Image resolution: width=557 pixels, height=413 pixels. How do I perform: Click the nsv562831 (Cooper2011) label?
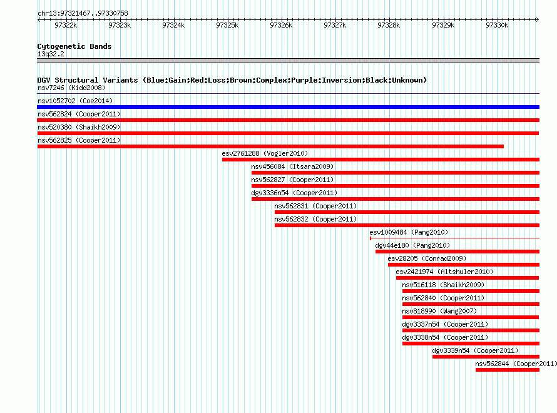click(x=315, y=206)
